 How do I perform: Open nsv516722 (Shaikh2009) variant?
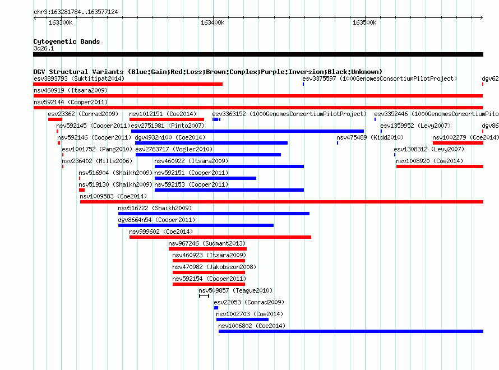[155, 208]
